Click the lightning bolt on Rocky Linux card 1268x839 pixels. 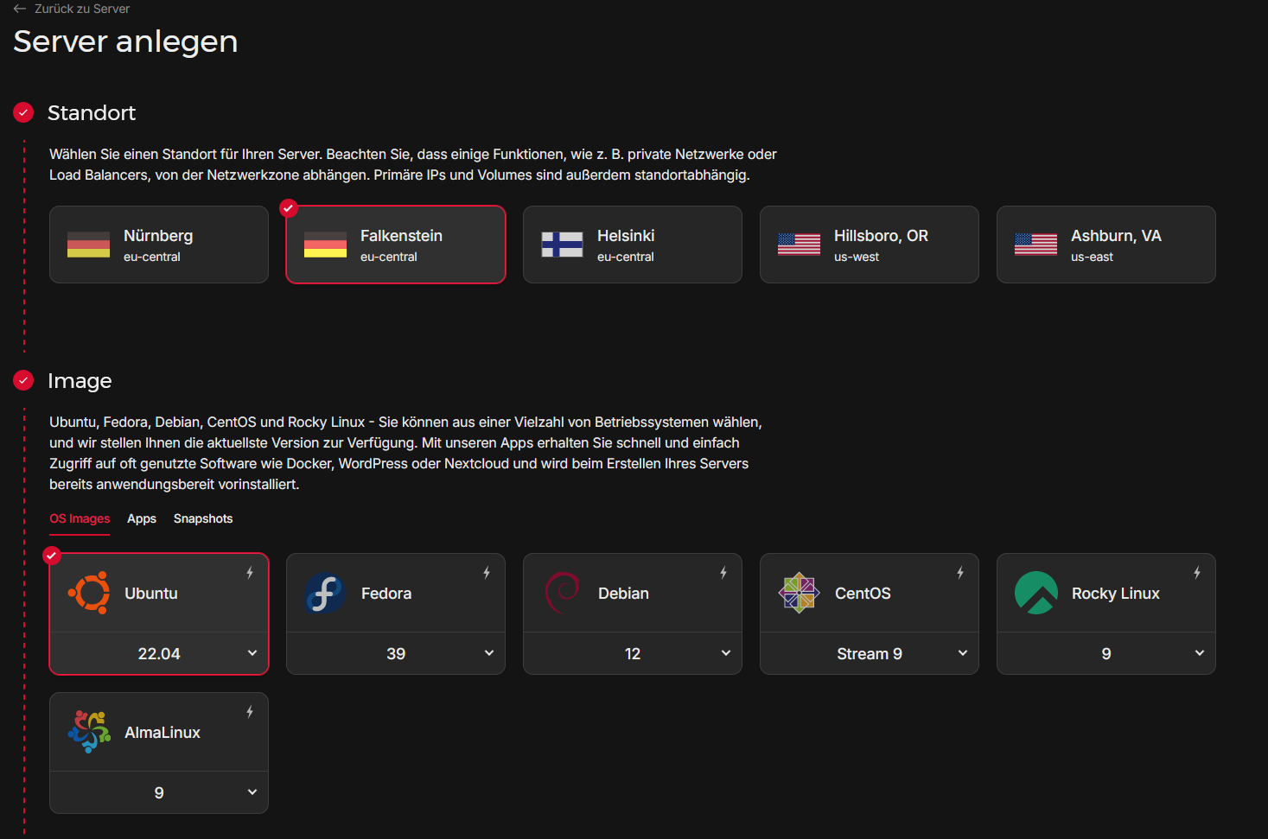pos(1197,573)
